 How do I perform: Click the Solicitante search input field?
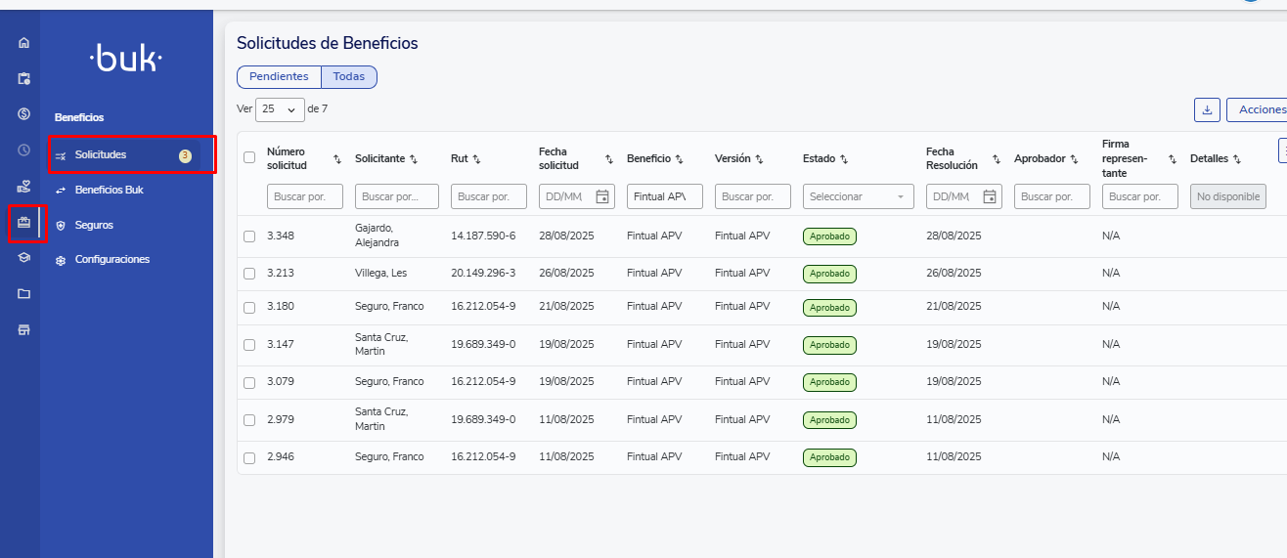[x=396, y=196]
